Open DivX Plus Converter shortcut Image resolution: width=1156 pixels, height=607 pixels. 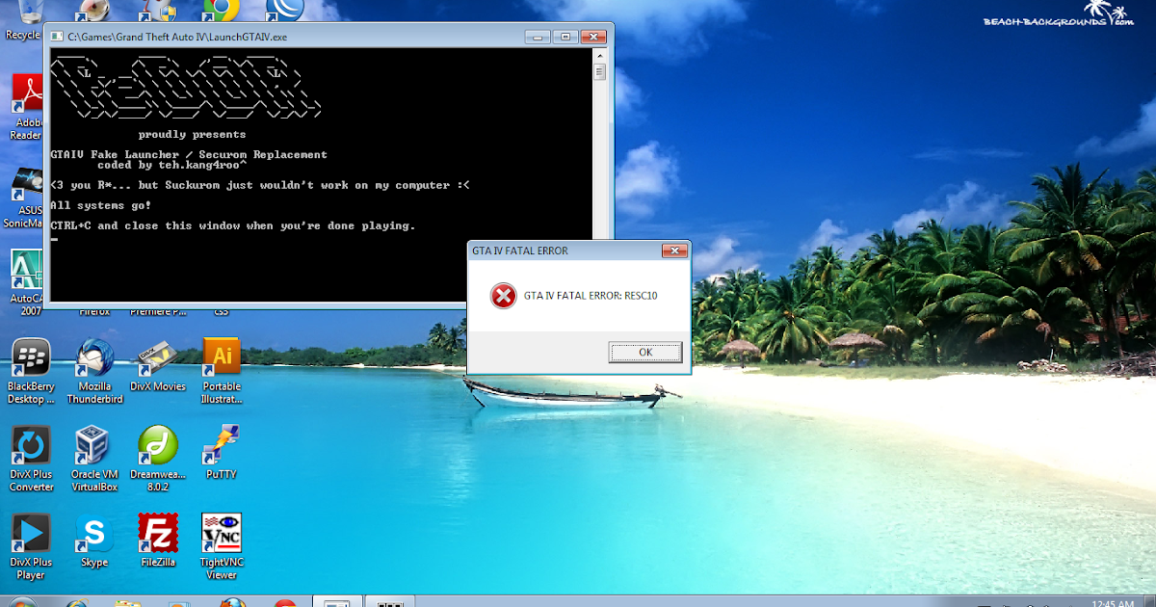pyautogui.click(x=31, y=459)
